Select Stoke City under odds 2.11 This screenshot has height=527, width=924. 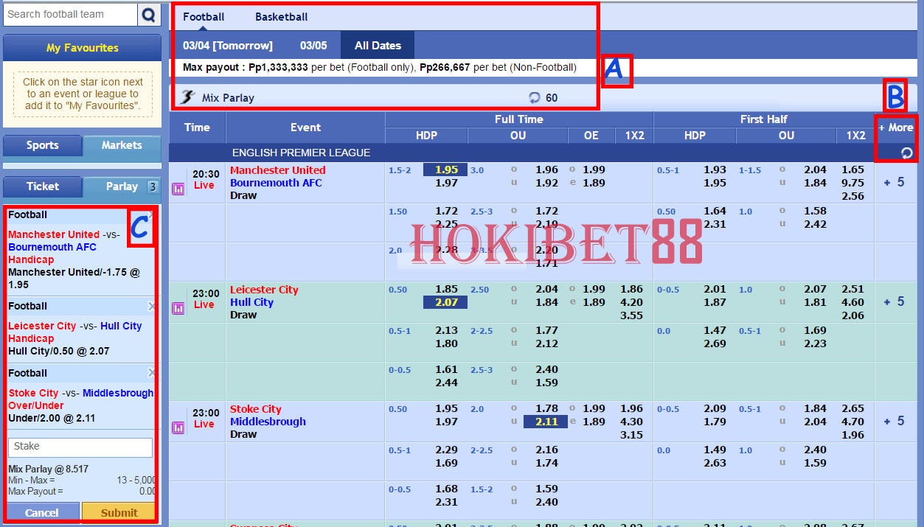546,422
